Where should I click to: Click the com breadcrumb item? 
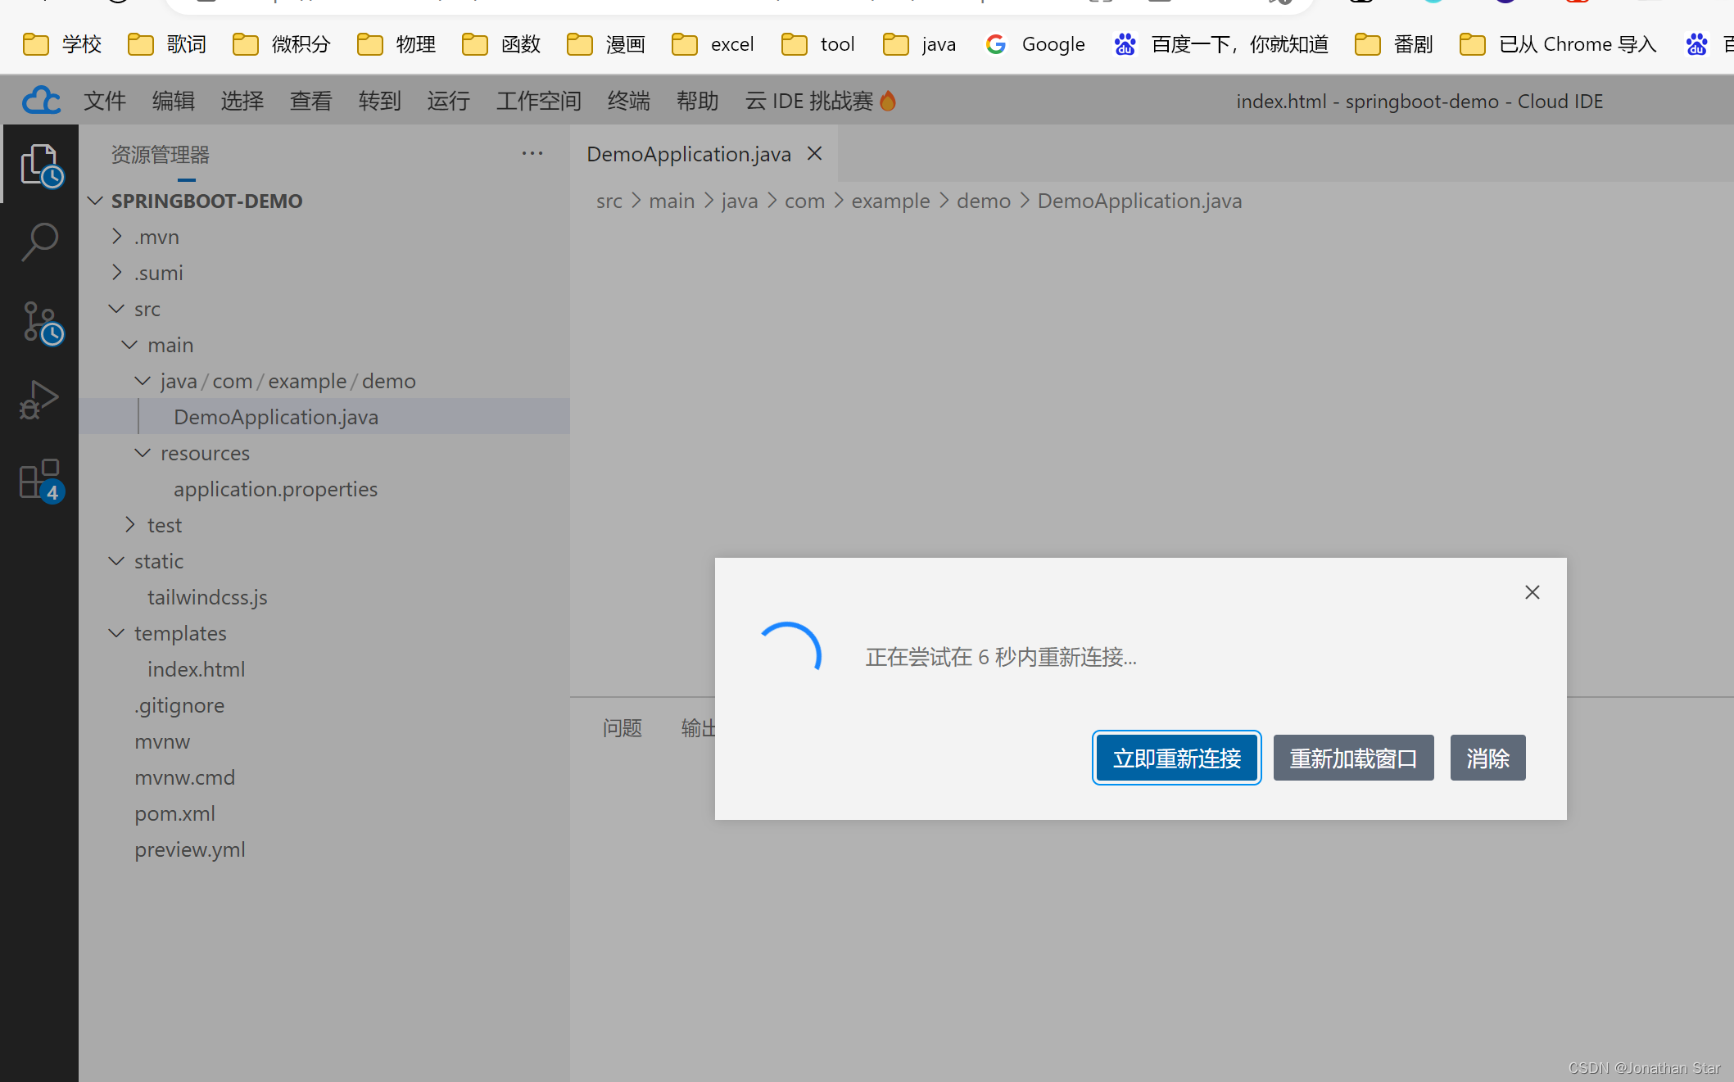[x=804, y=201]
